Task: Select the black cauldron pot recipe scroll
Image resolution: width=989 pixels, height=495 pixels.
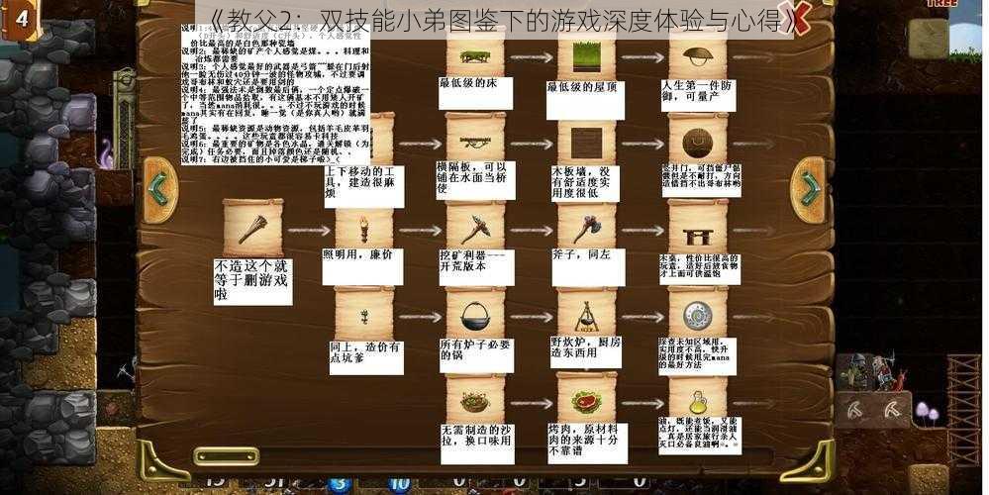Action: [475, 314]
